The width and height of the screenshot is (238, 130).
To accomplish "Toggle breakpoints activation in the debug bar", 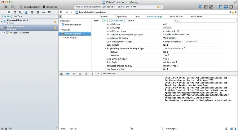I will [68, 74].
